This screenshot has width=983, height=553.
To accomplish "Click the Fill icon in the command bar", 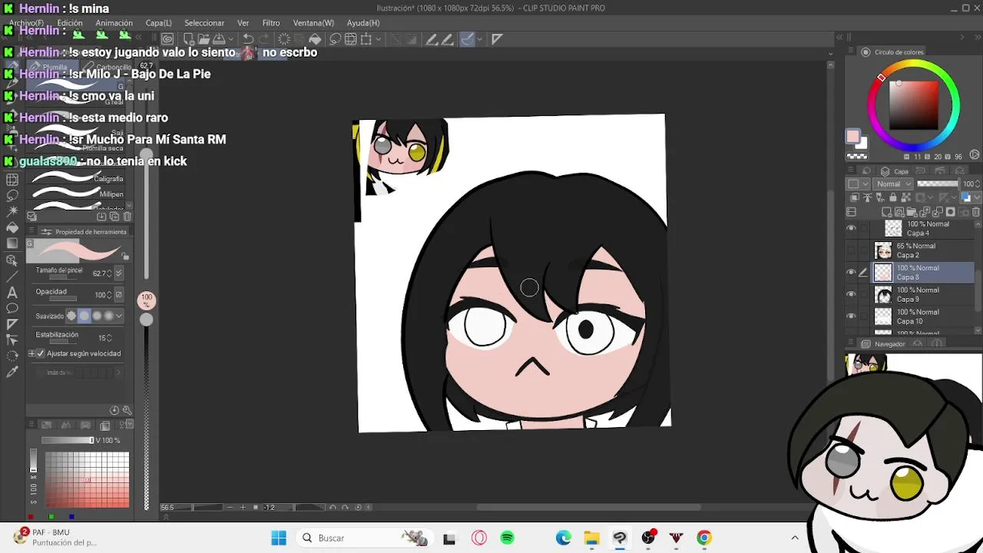I will click(x=315, y=39).
